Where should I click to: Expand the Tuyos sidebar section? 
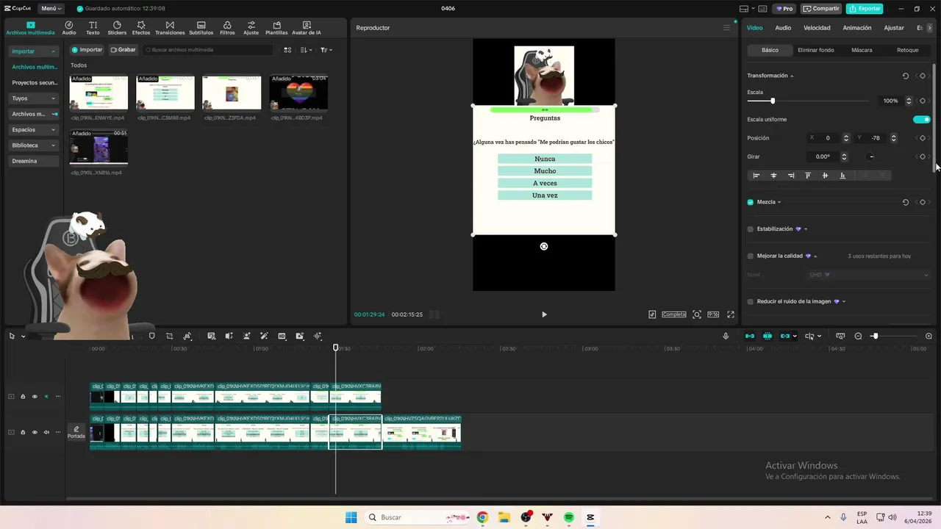[34, 98]
